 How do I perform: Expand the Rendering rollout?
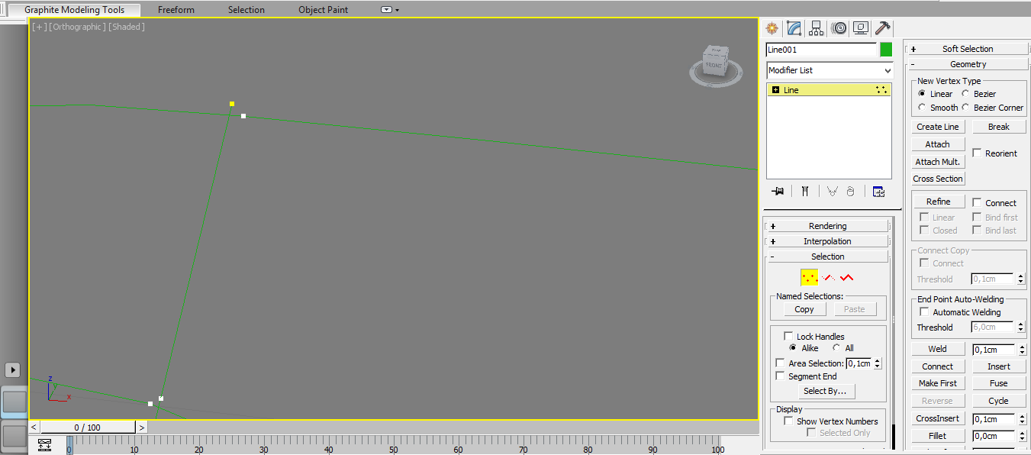pos(827,226)
